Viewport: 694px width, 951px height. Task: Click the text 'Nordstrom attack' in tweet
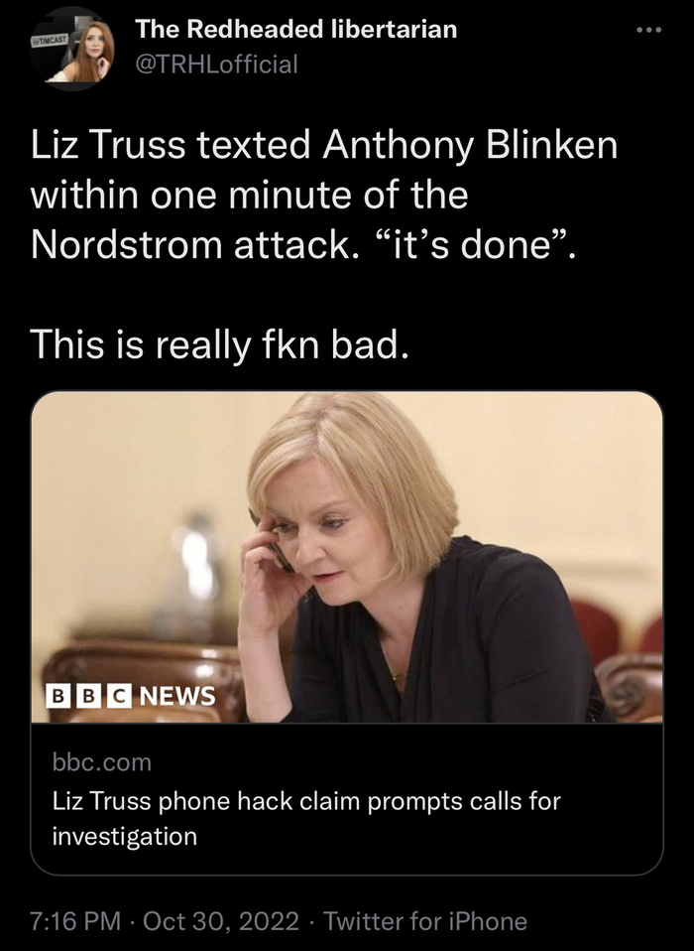189,245
